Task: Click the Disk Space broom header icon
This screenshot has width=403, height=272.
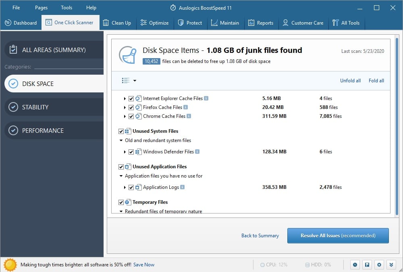Action: coord(128,55)
